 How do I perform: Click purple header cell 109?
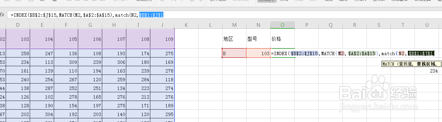[162, 39]
